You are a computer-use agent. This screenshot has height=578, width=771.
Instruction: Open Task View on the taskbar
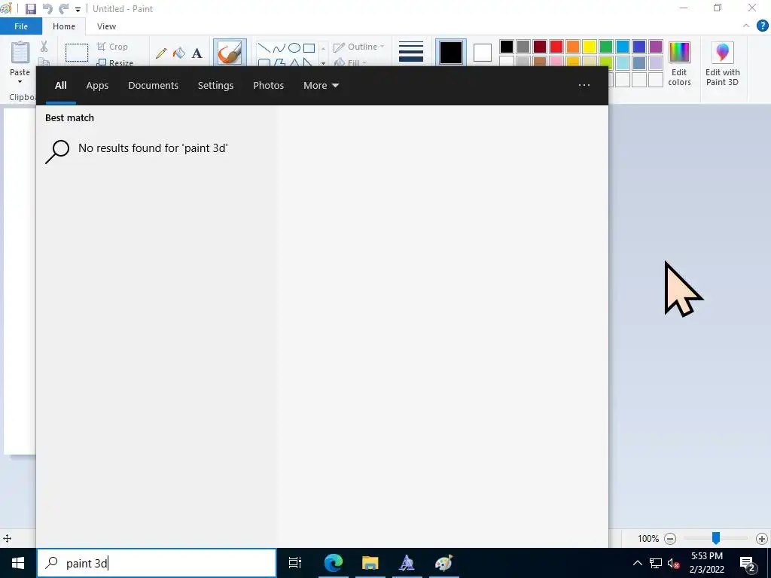click(x=295, y=563)
